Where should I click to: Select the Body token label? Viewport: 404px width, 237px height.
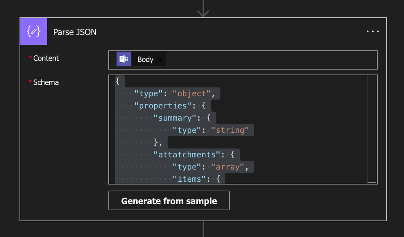145,59
